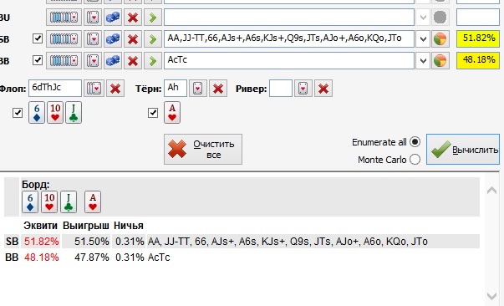504x306 pixels.
Task: Click random dice icon in BU row
Action: coord(113,17)
